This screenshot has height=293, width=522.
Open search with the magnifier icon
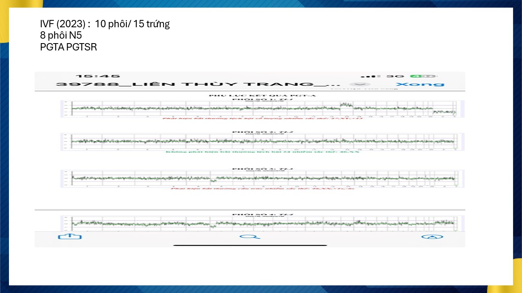[250, 236]
